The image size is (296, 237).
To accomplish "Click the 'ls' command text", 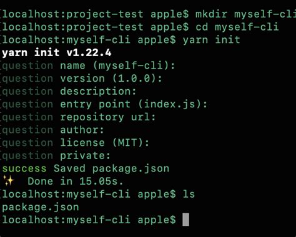I will pos(189,194).
